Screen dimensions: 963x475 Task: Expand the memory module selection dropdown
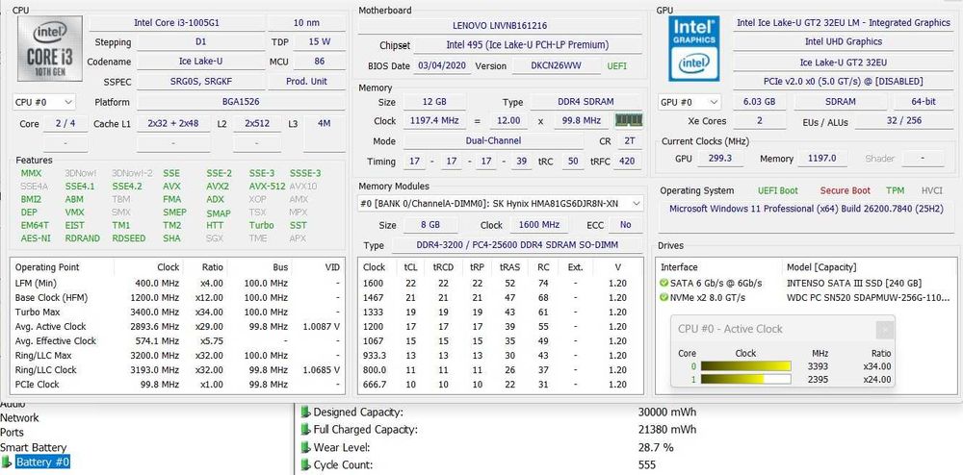coord(637,204)
